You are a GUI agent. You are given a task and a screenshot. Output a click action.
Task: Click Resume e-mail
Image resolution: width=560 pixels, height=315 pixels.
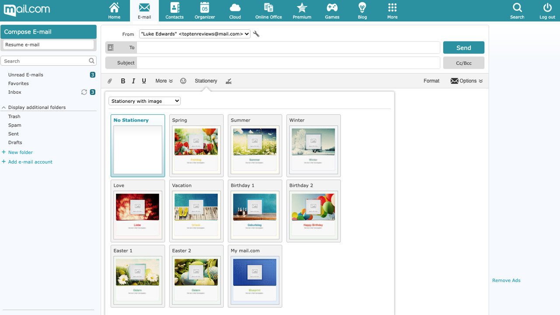click(49, 45)
